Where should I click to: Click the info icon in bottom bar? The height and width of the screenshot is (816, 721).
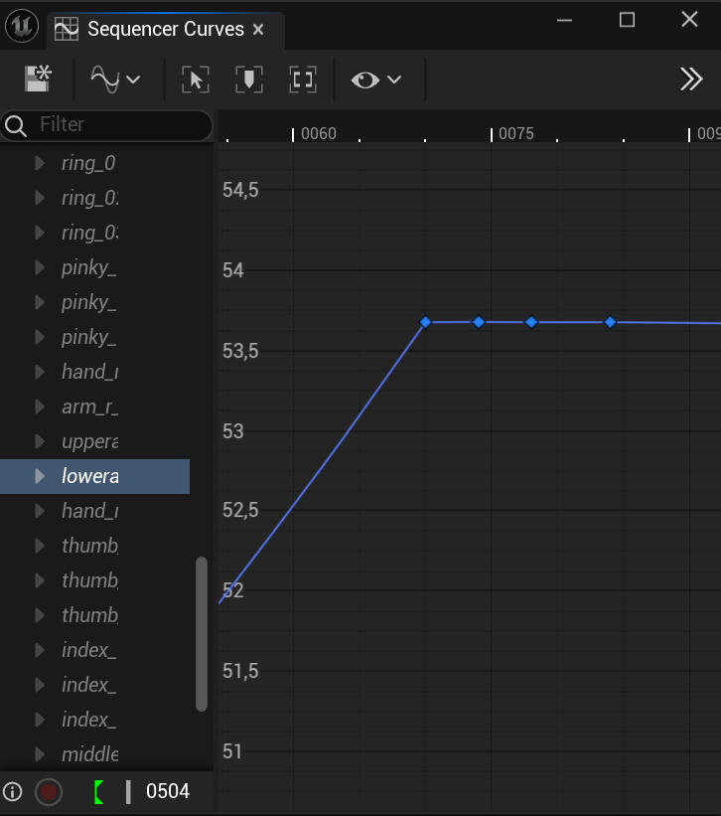[13, 792]
